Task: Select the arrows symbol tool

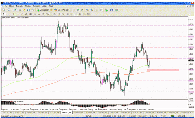Action: point(47,14)
